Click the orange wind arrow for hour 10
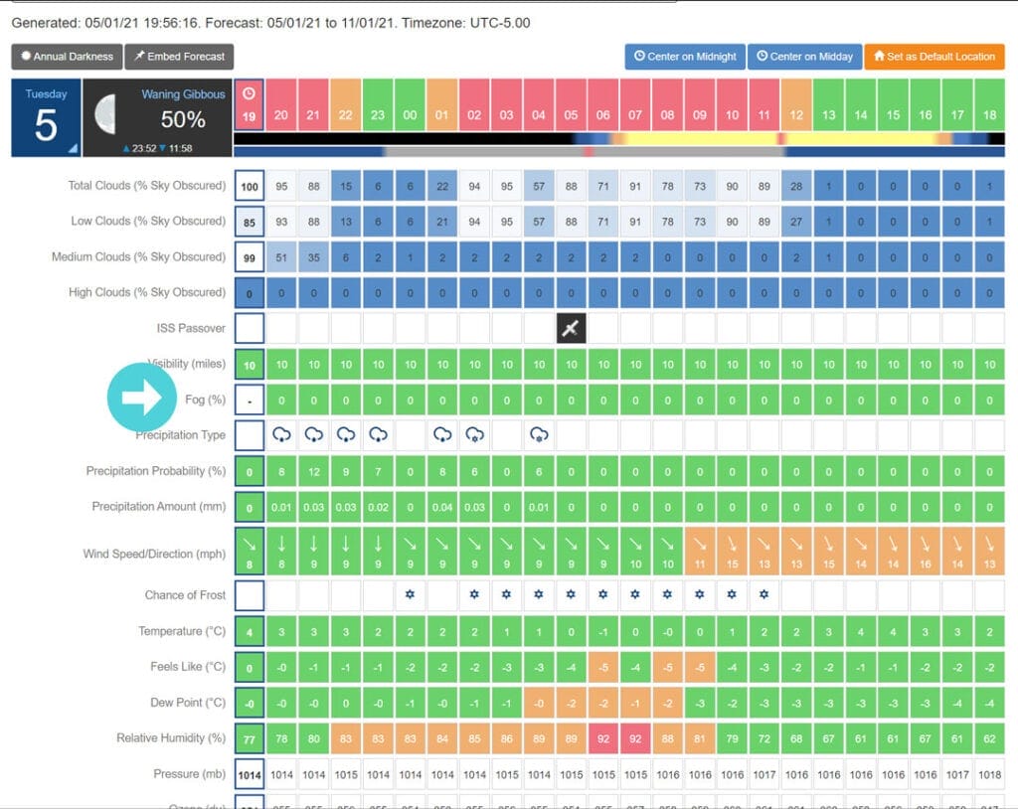The width and height of the screenshot is (1018, 809). pos(732,544)
